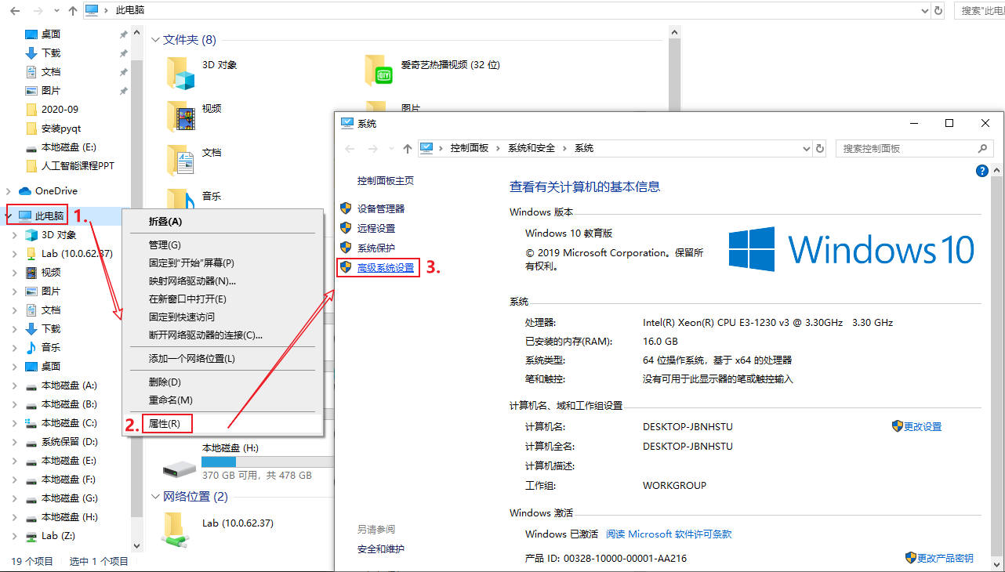Click the 系统保护 shield icon

(345, 248)
